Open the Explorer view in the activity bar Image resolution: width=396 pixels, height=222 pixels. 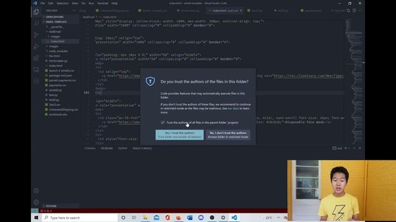click(x=36, y=12)
